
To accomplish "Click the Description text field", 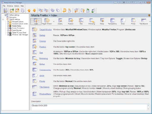I will (89, 107).
